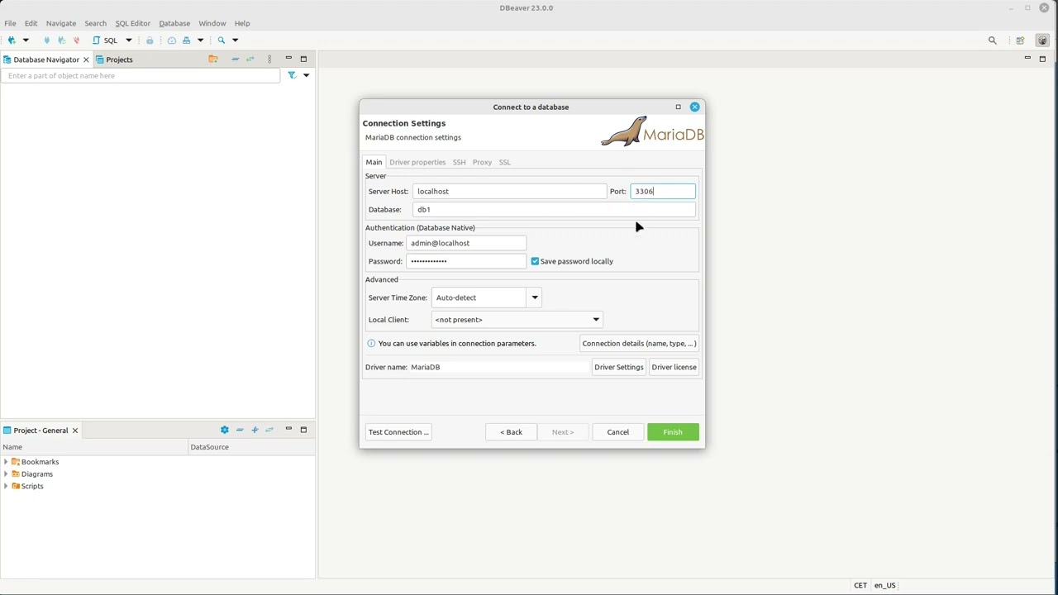Click the new folder icon in Database Navigator
The height and width of the screenshot is (595, 1058).
(x=213, y=59)
